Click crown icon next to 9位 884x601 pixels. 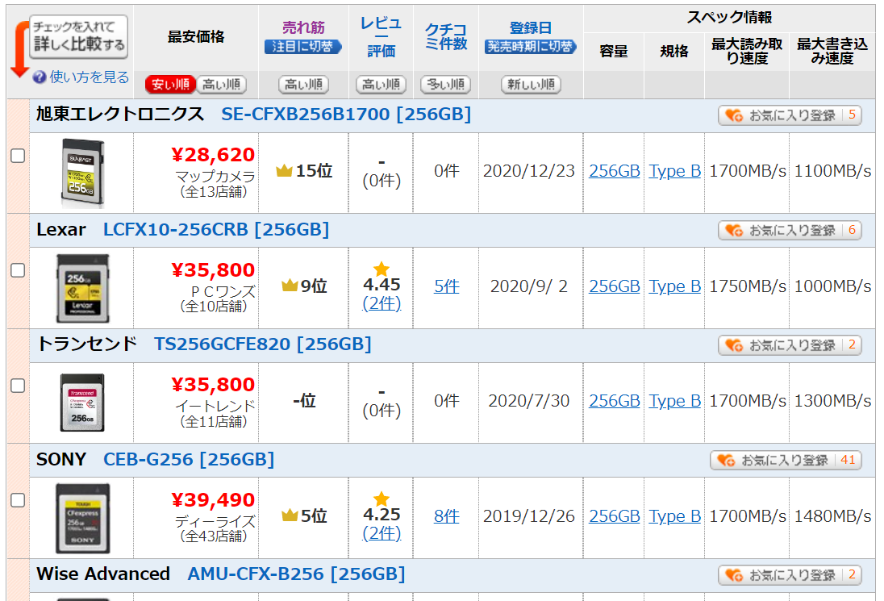[x=290, y=286]
